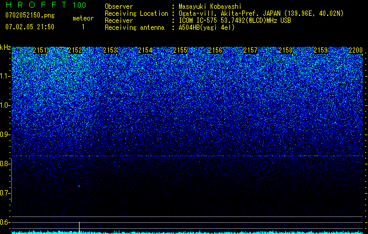Click the vertical gray frequency range bar
This screenshot has height=234, width=368.
pos(11,180)
